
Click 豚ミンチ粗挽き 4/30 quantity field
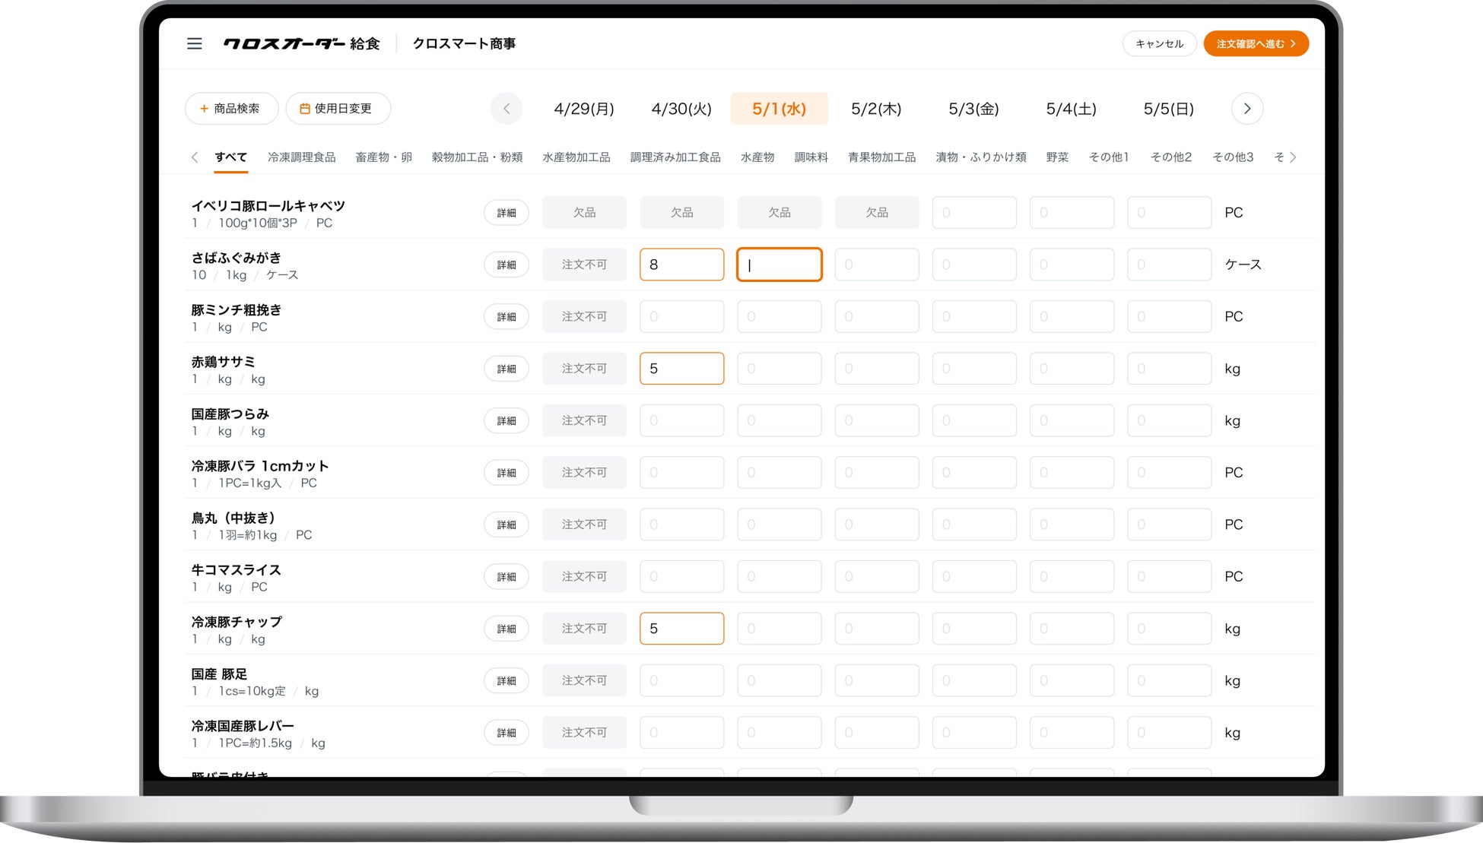pos(681,317)
